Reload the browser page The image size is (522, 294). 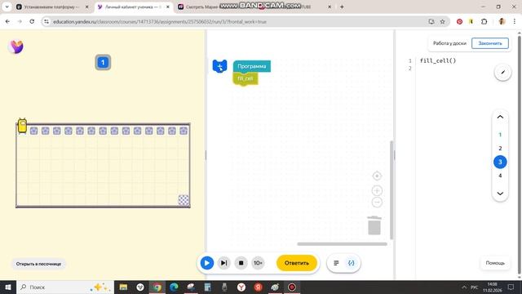(x=32, y=21)
